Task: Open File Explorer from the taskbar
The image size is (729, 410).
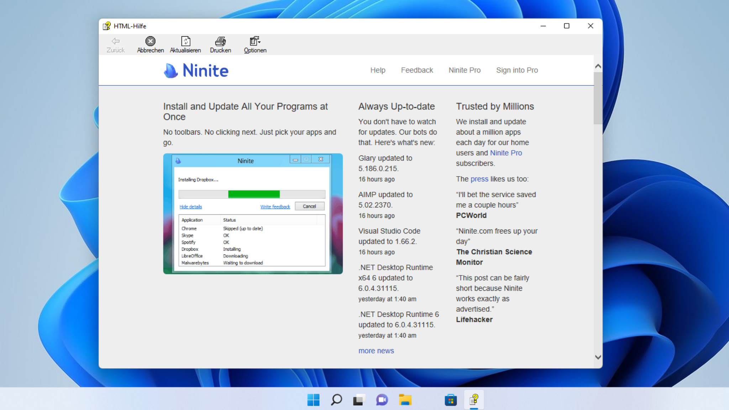Action: tap(405, 400)
